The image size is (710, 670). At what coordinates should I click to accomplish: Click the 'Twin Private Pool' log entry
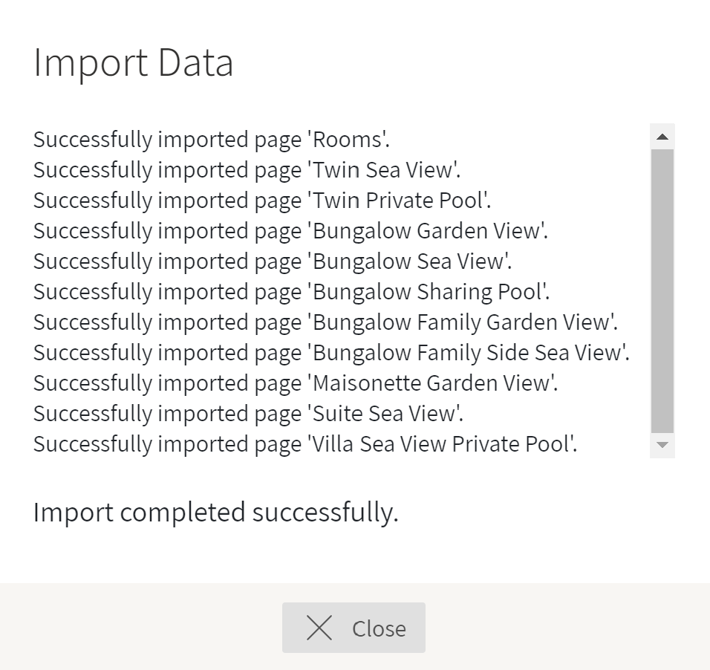click(x=262, y=201)
